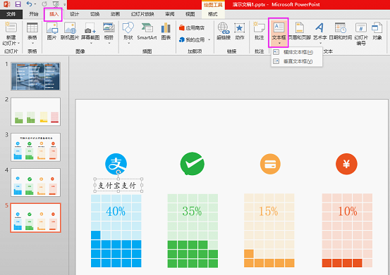Expand the Shapes dropdown arrow
Screen dimensions: 390x275
pyautogui.click(x=128, y=43)
